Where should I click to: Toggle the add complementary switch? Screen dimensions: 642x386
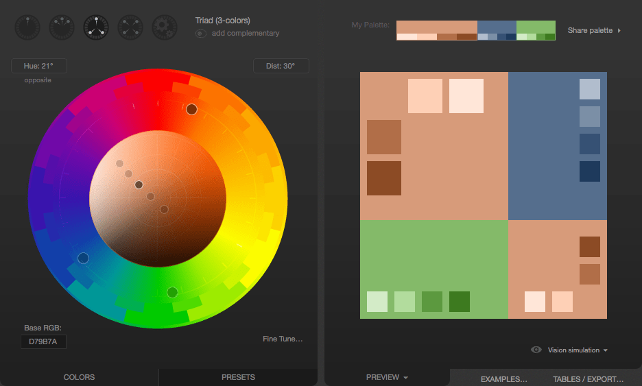tap(201, 33)
